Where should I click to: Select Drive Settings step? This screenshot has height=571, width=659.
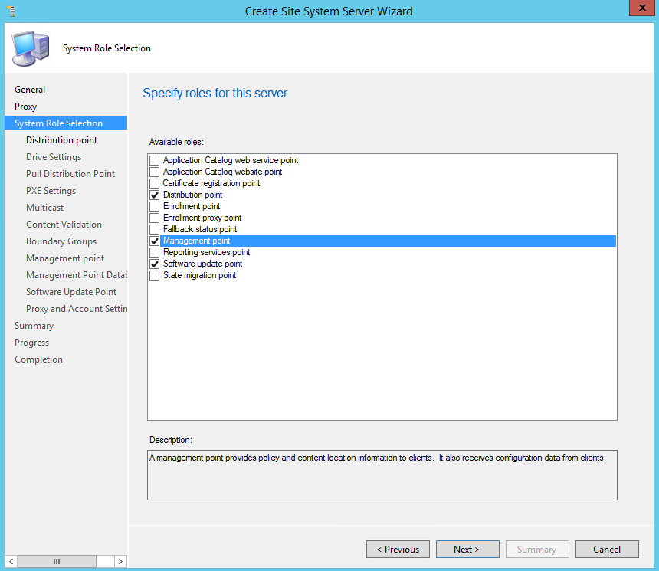tap(54, 157)
